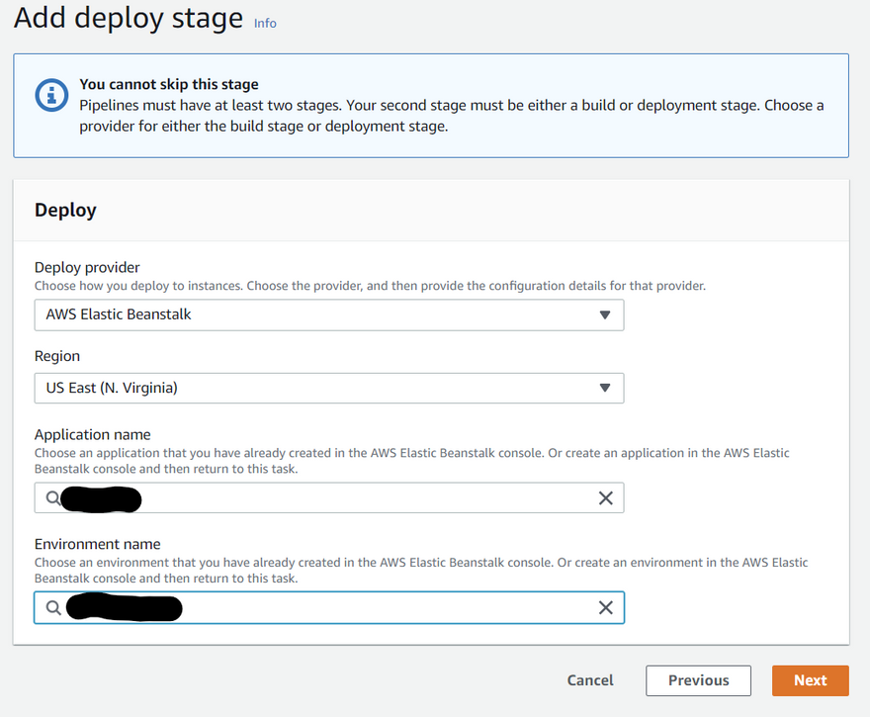Click the search icon in Application name field
The height and width of the screenshot is (717, 870).
[52, 498]
